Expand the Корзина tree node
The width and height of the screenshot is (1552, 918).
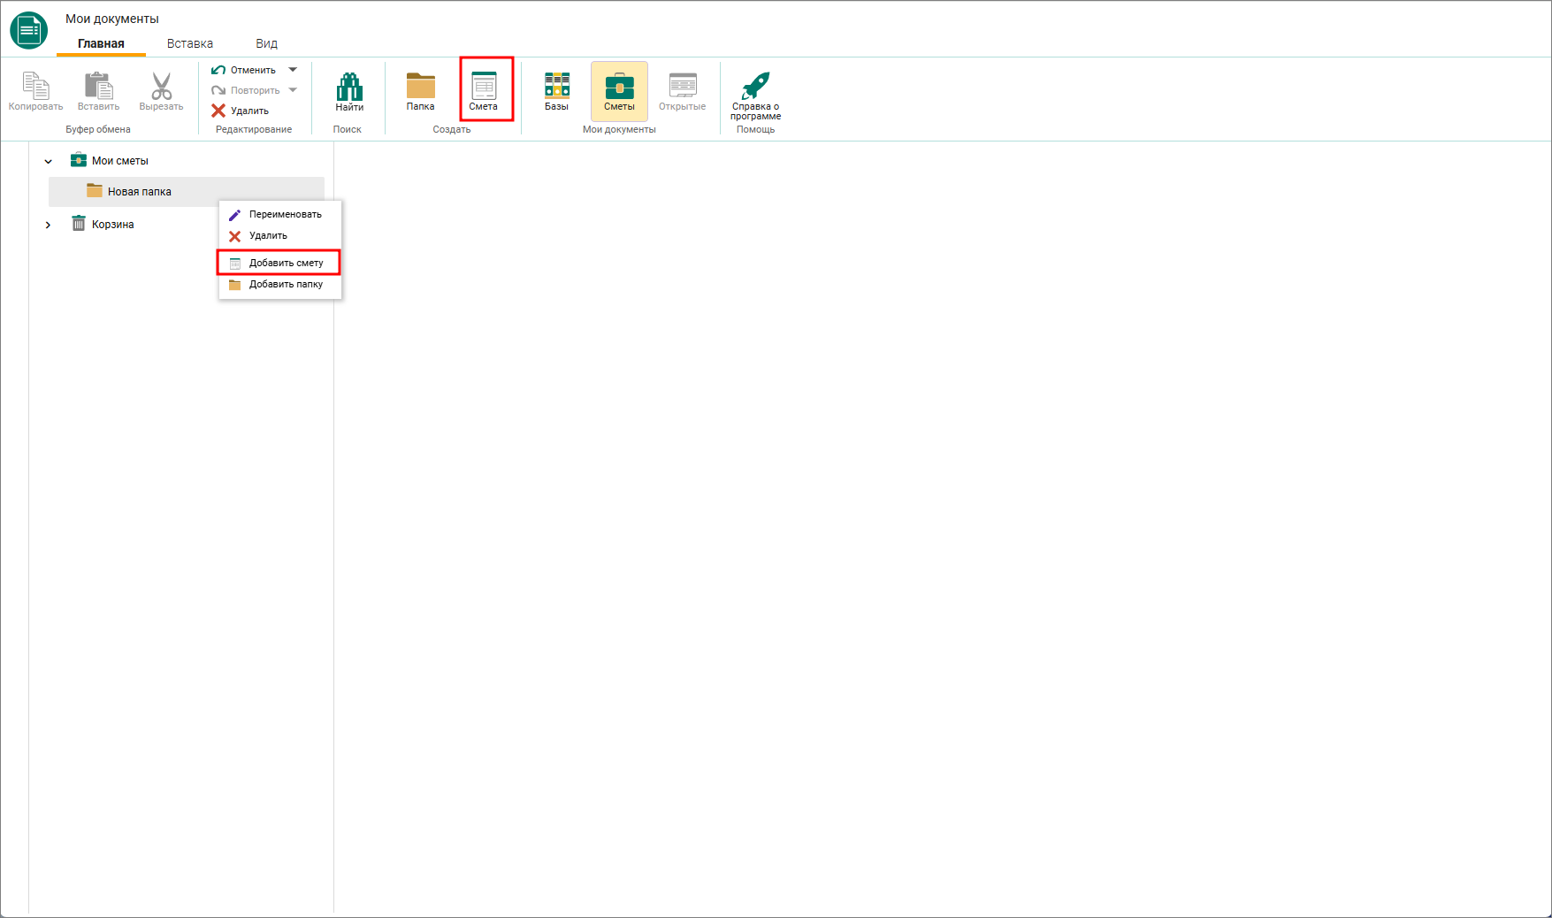tap(49, 226)
